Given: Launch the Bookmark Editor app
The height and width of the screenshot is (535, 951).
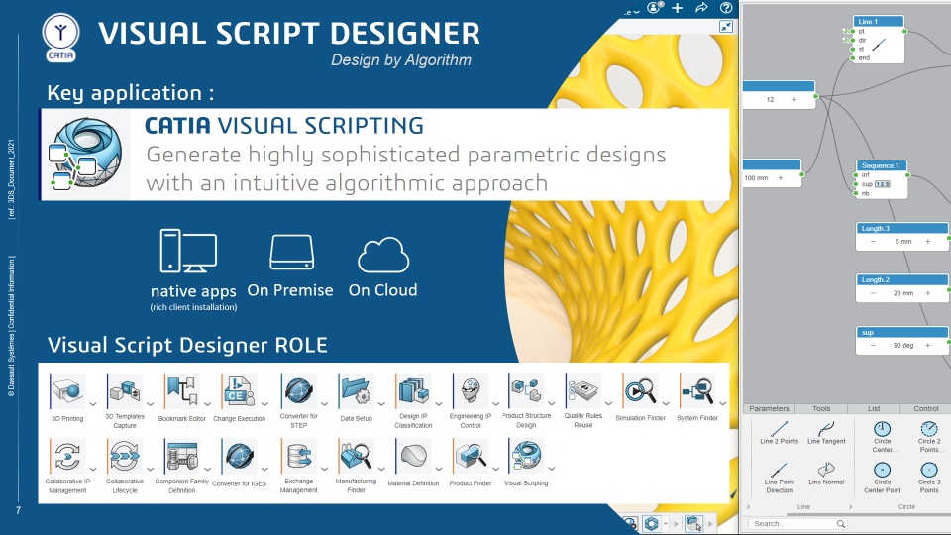Looking at the screenshot, I should pyautogui.click(x=182, y=390).
